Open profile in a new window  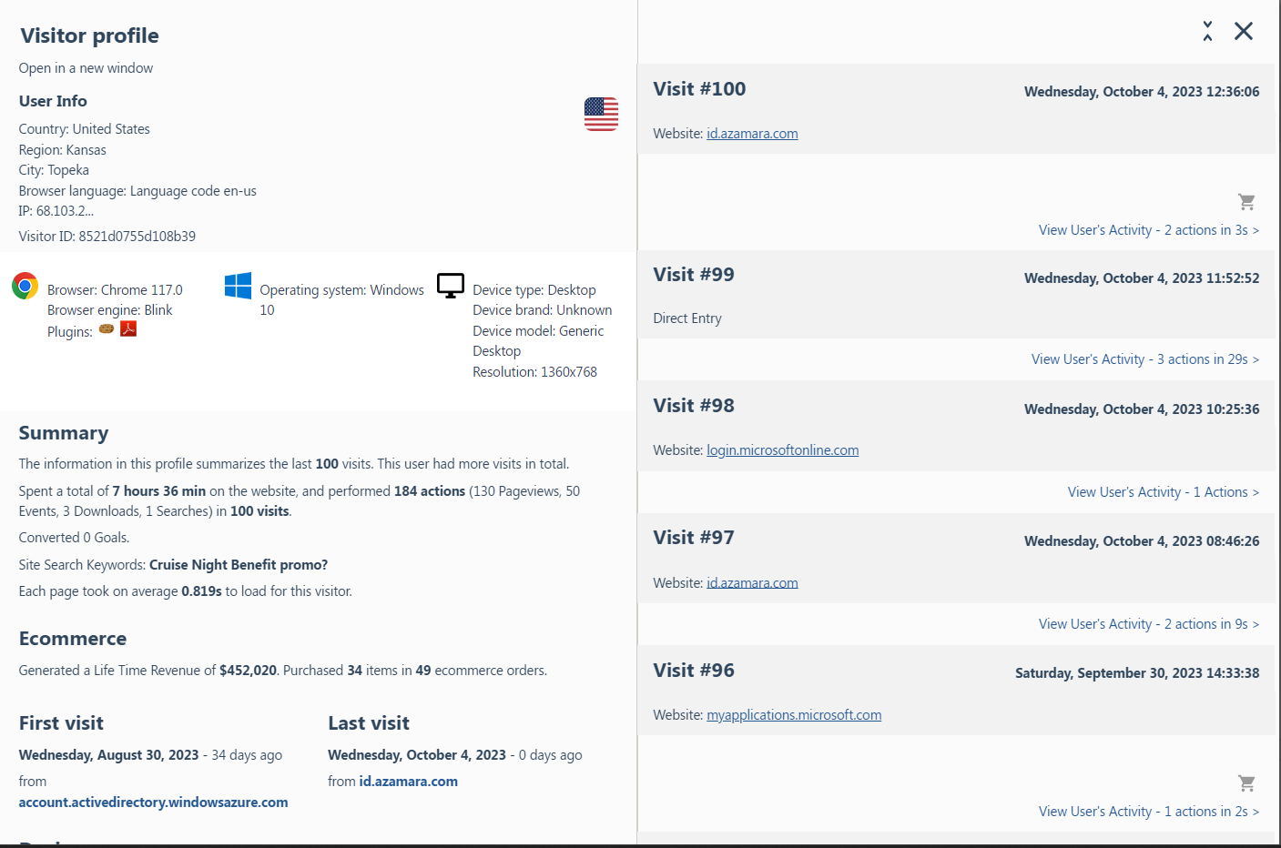(86, 68)
